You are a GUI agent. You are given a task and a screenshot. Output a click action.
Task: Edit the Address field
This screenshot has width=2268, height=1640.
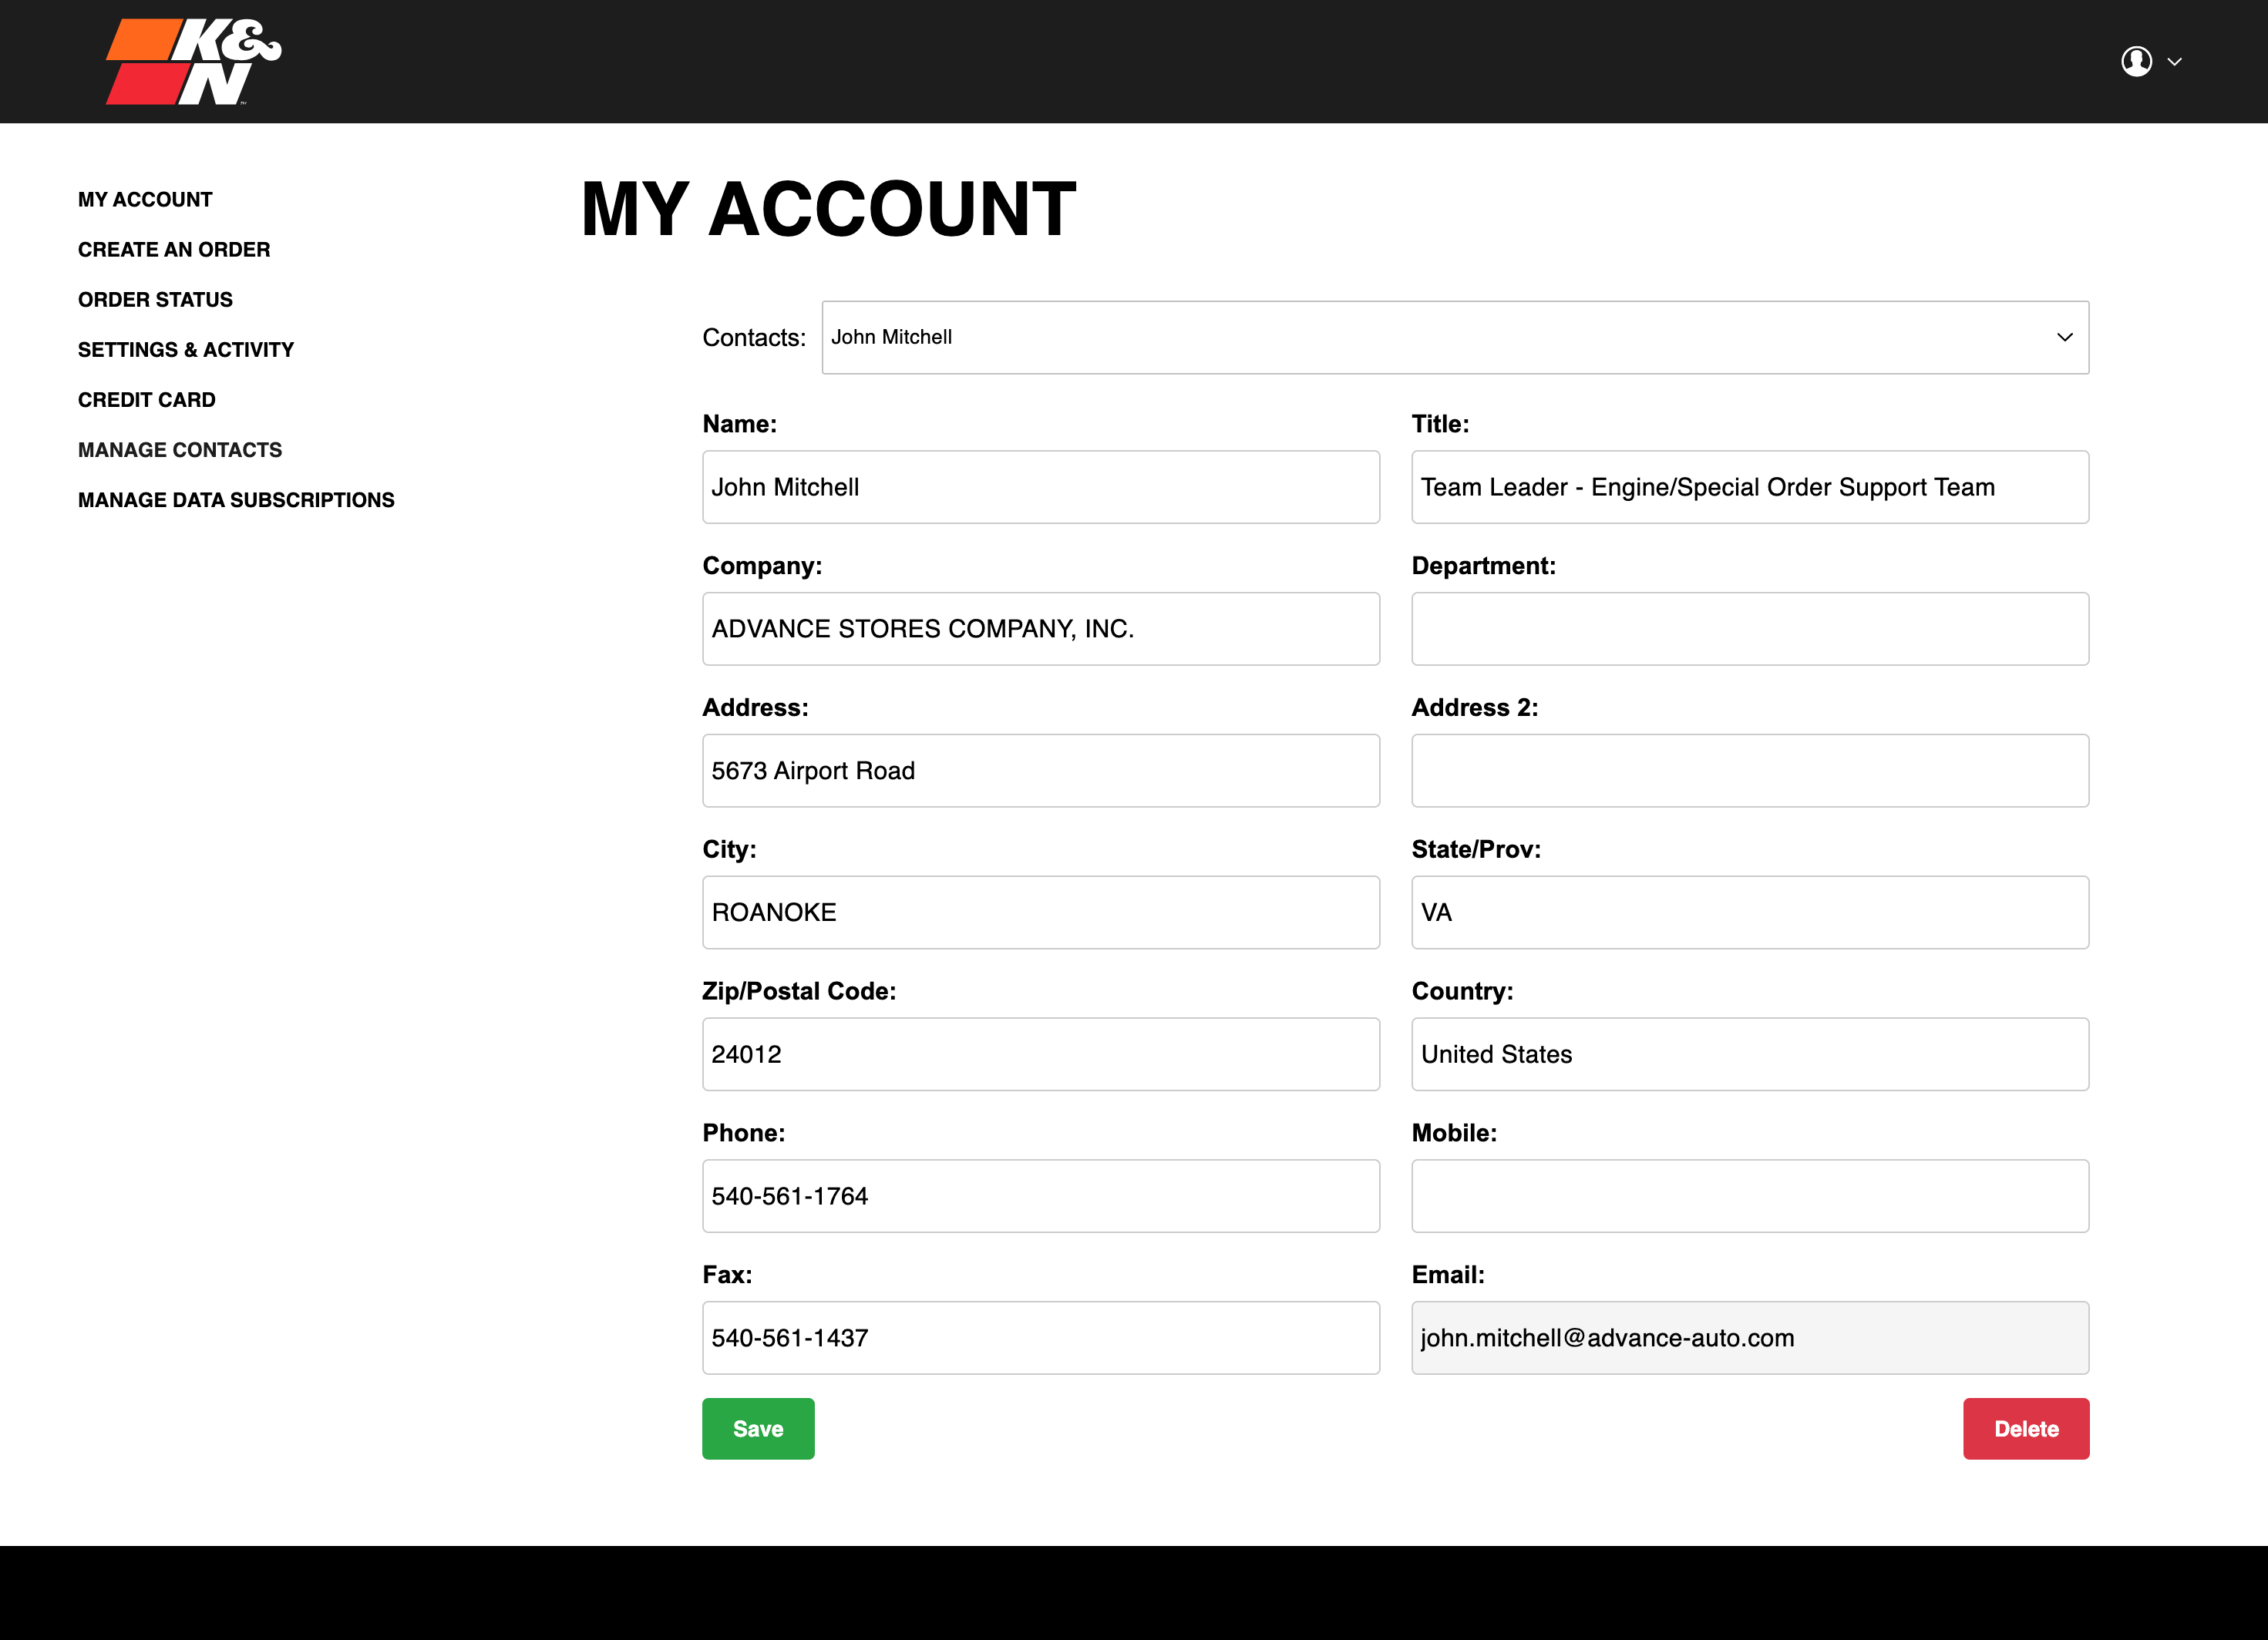point(1041,771)
